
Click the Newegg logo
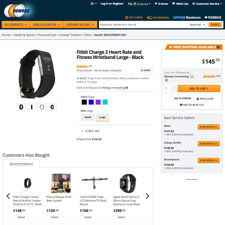(17, 11)
